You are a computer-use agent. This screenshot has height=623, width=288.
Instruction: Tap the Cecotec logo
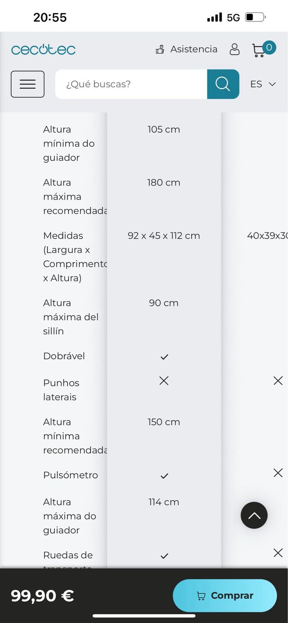tap(43, 50)
